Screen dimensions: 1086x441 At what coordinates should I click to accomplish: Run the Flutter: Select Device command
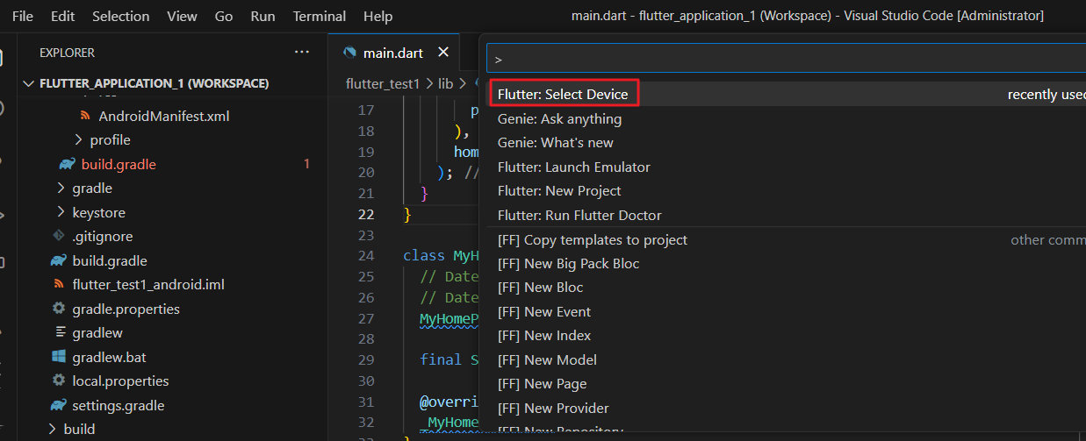[563, 94]
